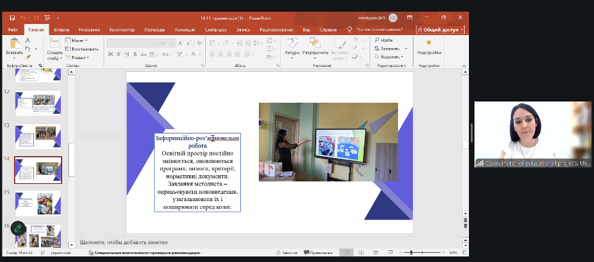Click the Create Slide (Создать слайд) icon
This screenshot has width=594, height=262.
tap(54, 42)
